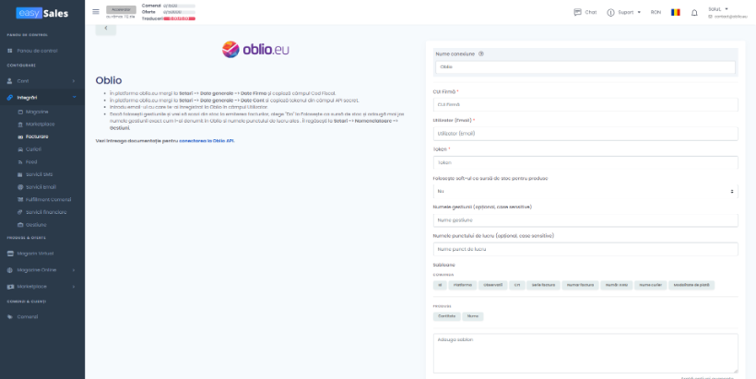Open the Gestiune menu item
The width and height of the screenshot is (756, 379).
[36, 225]
